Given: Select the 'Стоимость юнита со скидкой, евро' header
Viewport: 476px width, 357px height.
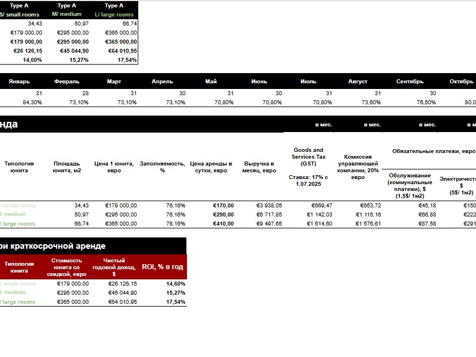Looking at the screenshot, I should point(67,267).
